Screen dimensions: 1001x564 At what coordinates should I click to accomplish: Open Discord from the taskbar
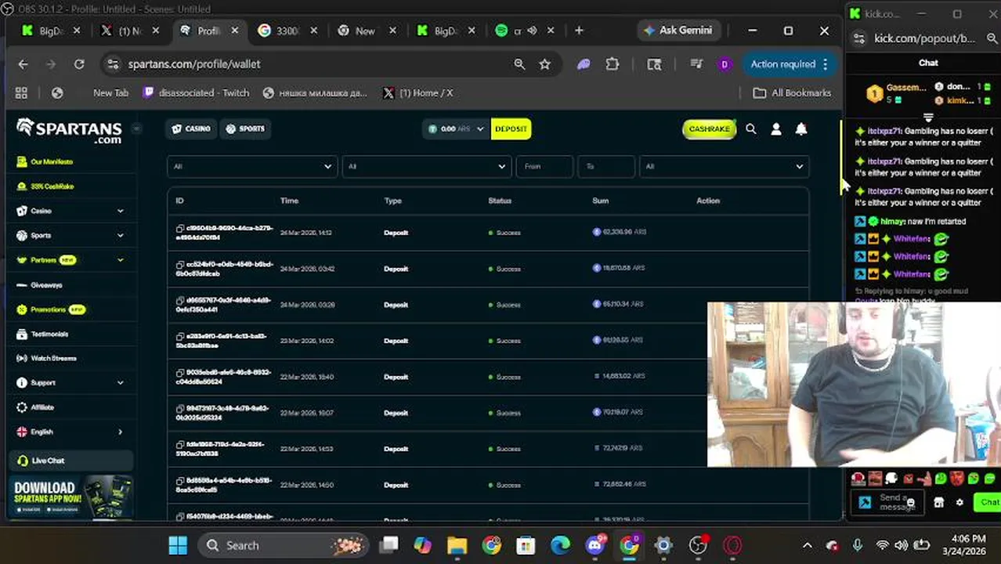(x=594, y=545)
